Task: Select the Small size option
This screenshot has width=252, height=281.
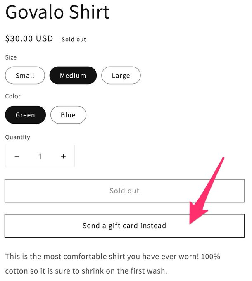Action: [25, 76]
